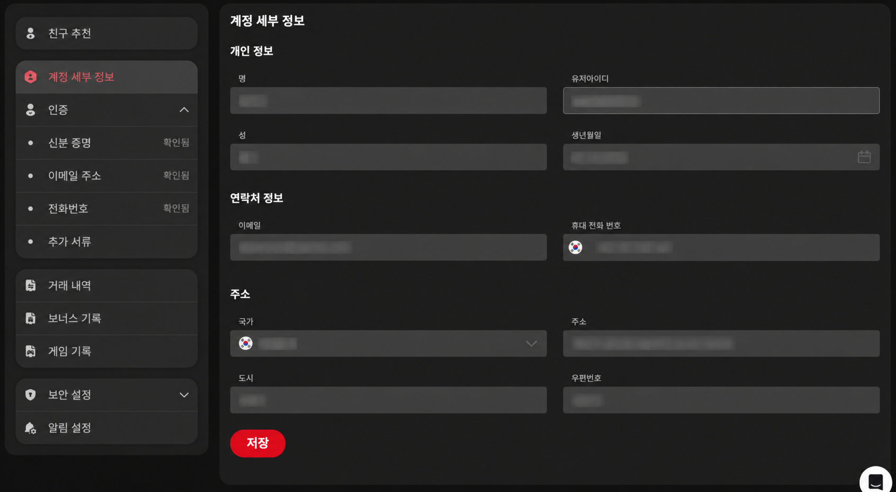
Task: Select 이메일 주소 menu item
Action: [x=106, y=175]
